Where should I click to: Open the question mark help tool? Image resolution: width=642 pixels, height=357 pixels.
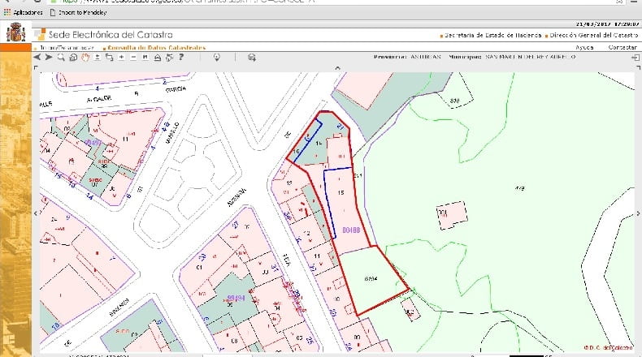click(181, 58)
